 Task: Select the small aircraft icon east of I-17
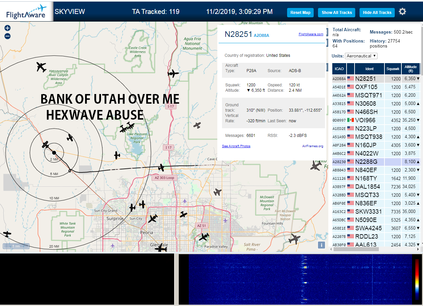click(x=197, y=126)
